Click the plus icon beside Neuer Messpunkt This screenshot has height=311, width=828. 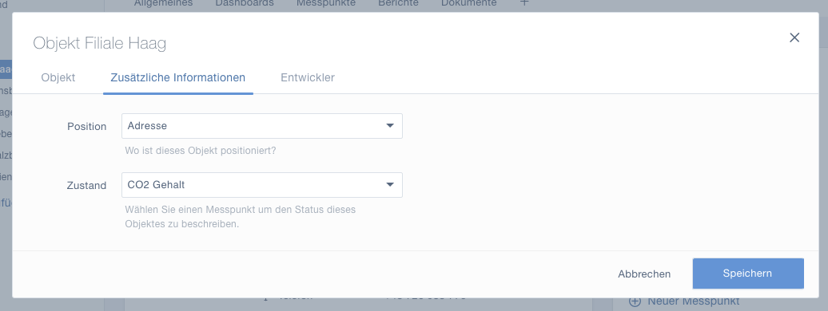click(x=635, y=301)
